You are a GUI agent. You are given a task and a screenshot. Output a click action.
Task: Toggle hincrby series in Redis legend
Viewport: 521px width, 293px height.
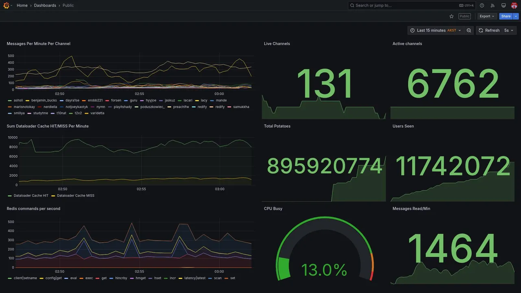(118, 278)
